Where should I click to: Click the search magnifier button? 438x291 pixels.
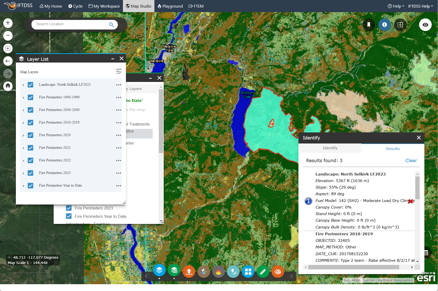[x=111, y=24]
